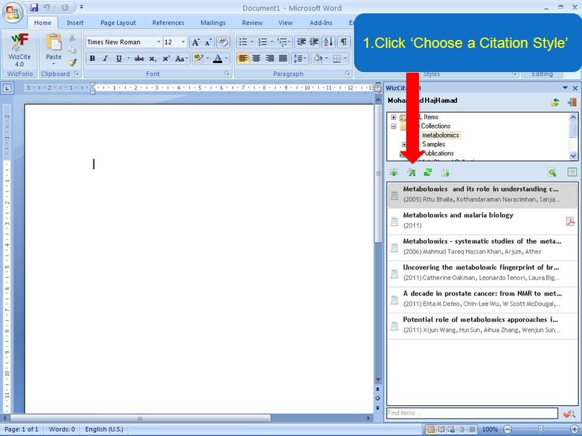Click the WizCite export document icon

446,173
